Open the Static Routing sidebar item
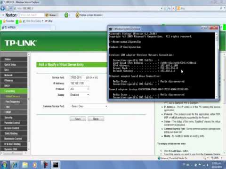The width and height of the screenshot is (226, 169). click(14, 133)
